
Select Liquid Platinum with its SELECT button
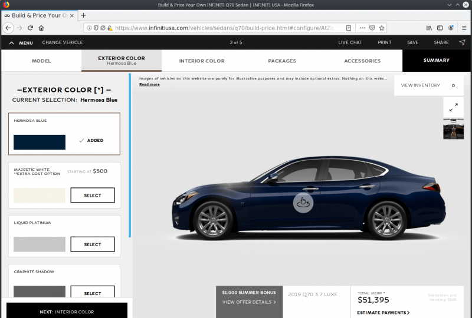(93, 244)
